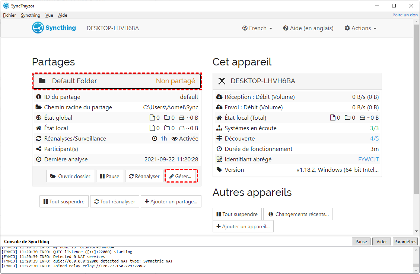Screen dimensions: 420x274
Task: Pause the Syncthing console output
Action: 361,242
